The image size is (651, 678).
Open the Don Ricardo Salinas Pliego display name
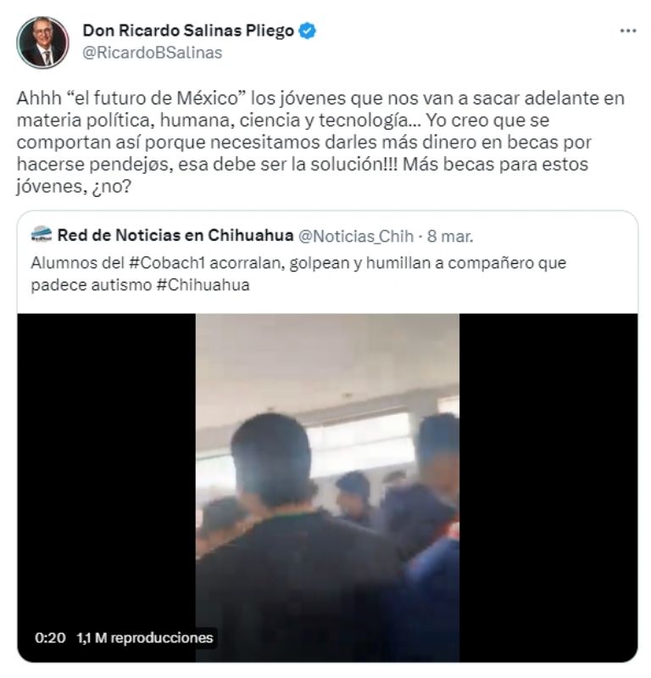pos(188,31)
